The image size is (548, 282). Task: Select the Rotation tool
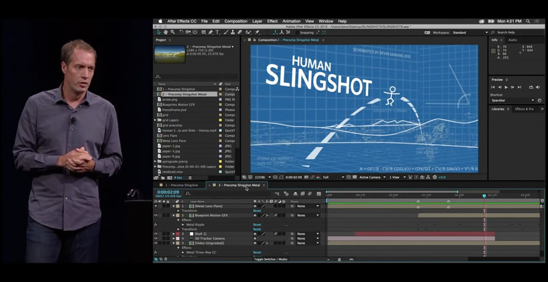click(x=181, y=32)
